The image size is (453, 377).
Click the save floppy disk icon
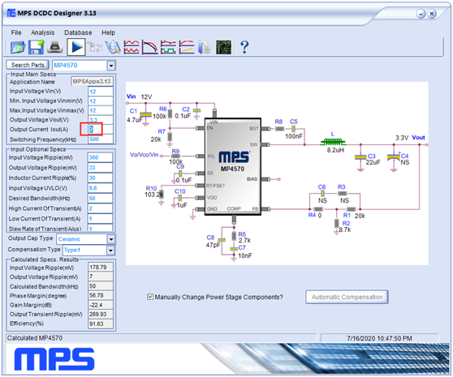(36, 47)
